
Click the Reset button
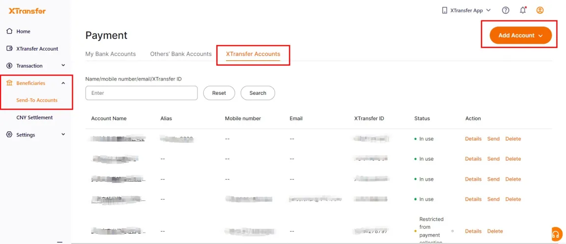[x=219, y=93]
